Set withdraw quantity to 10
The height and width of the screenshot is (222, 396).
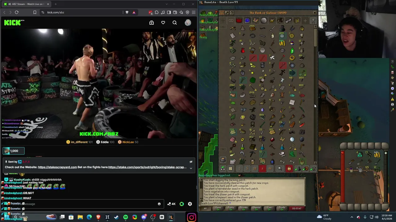[x=255, y=169]
